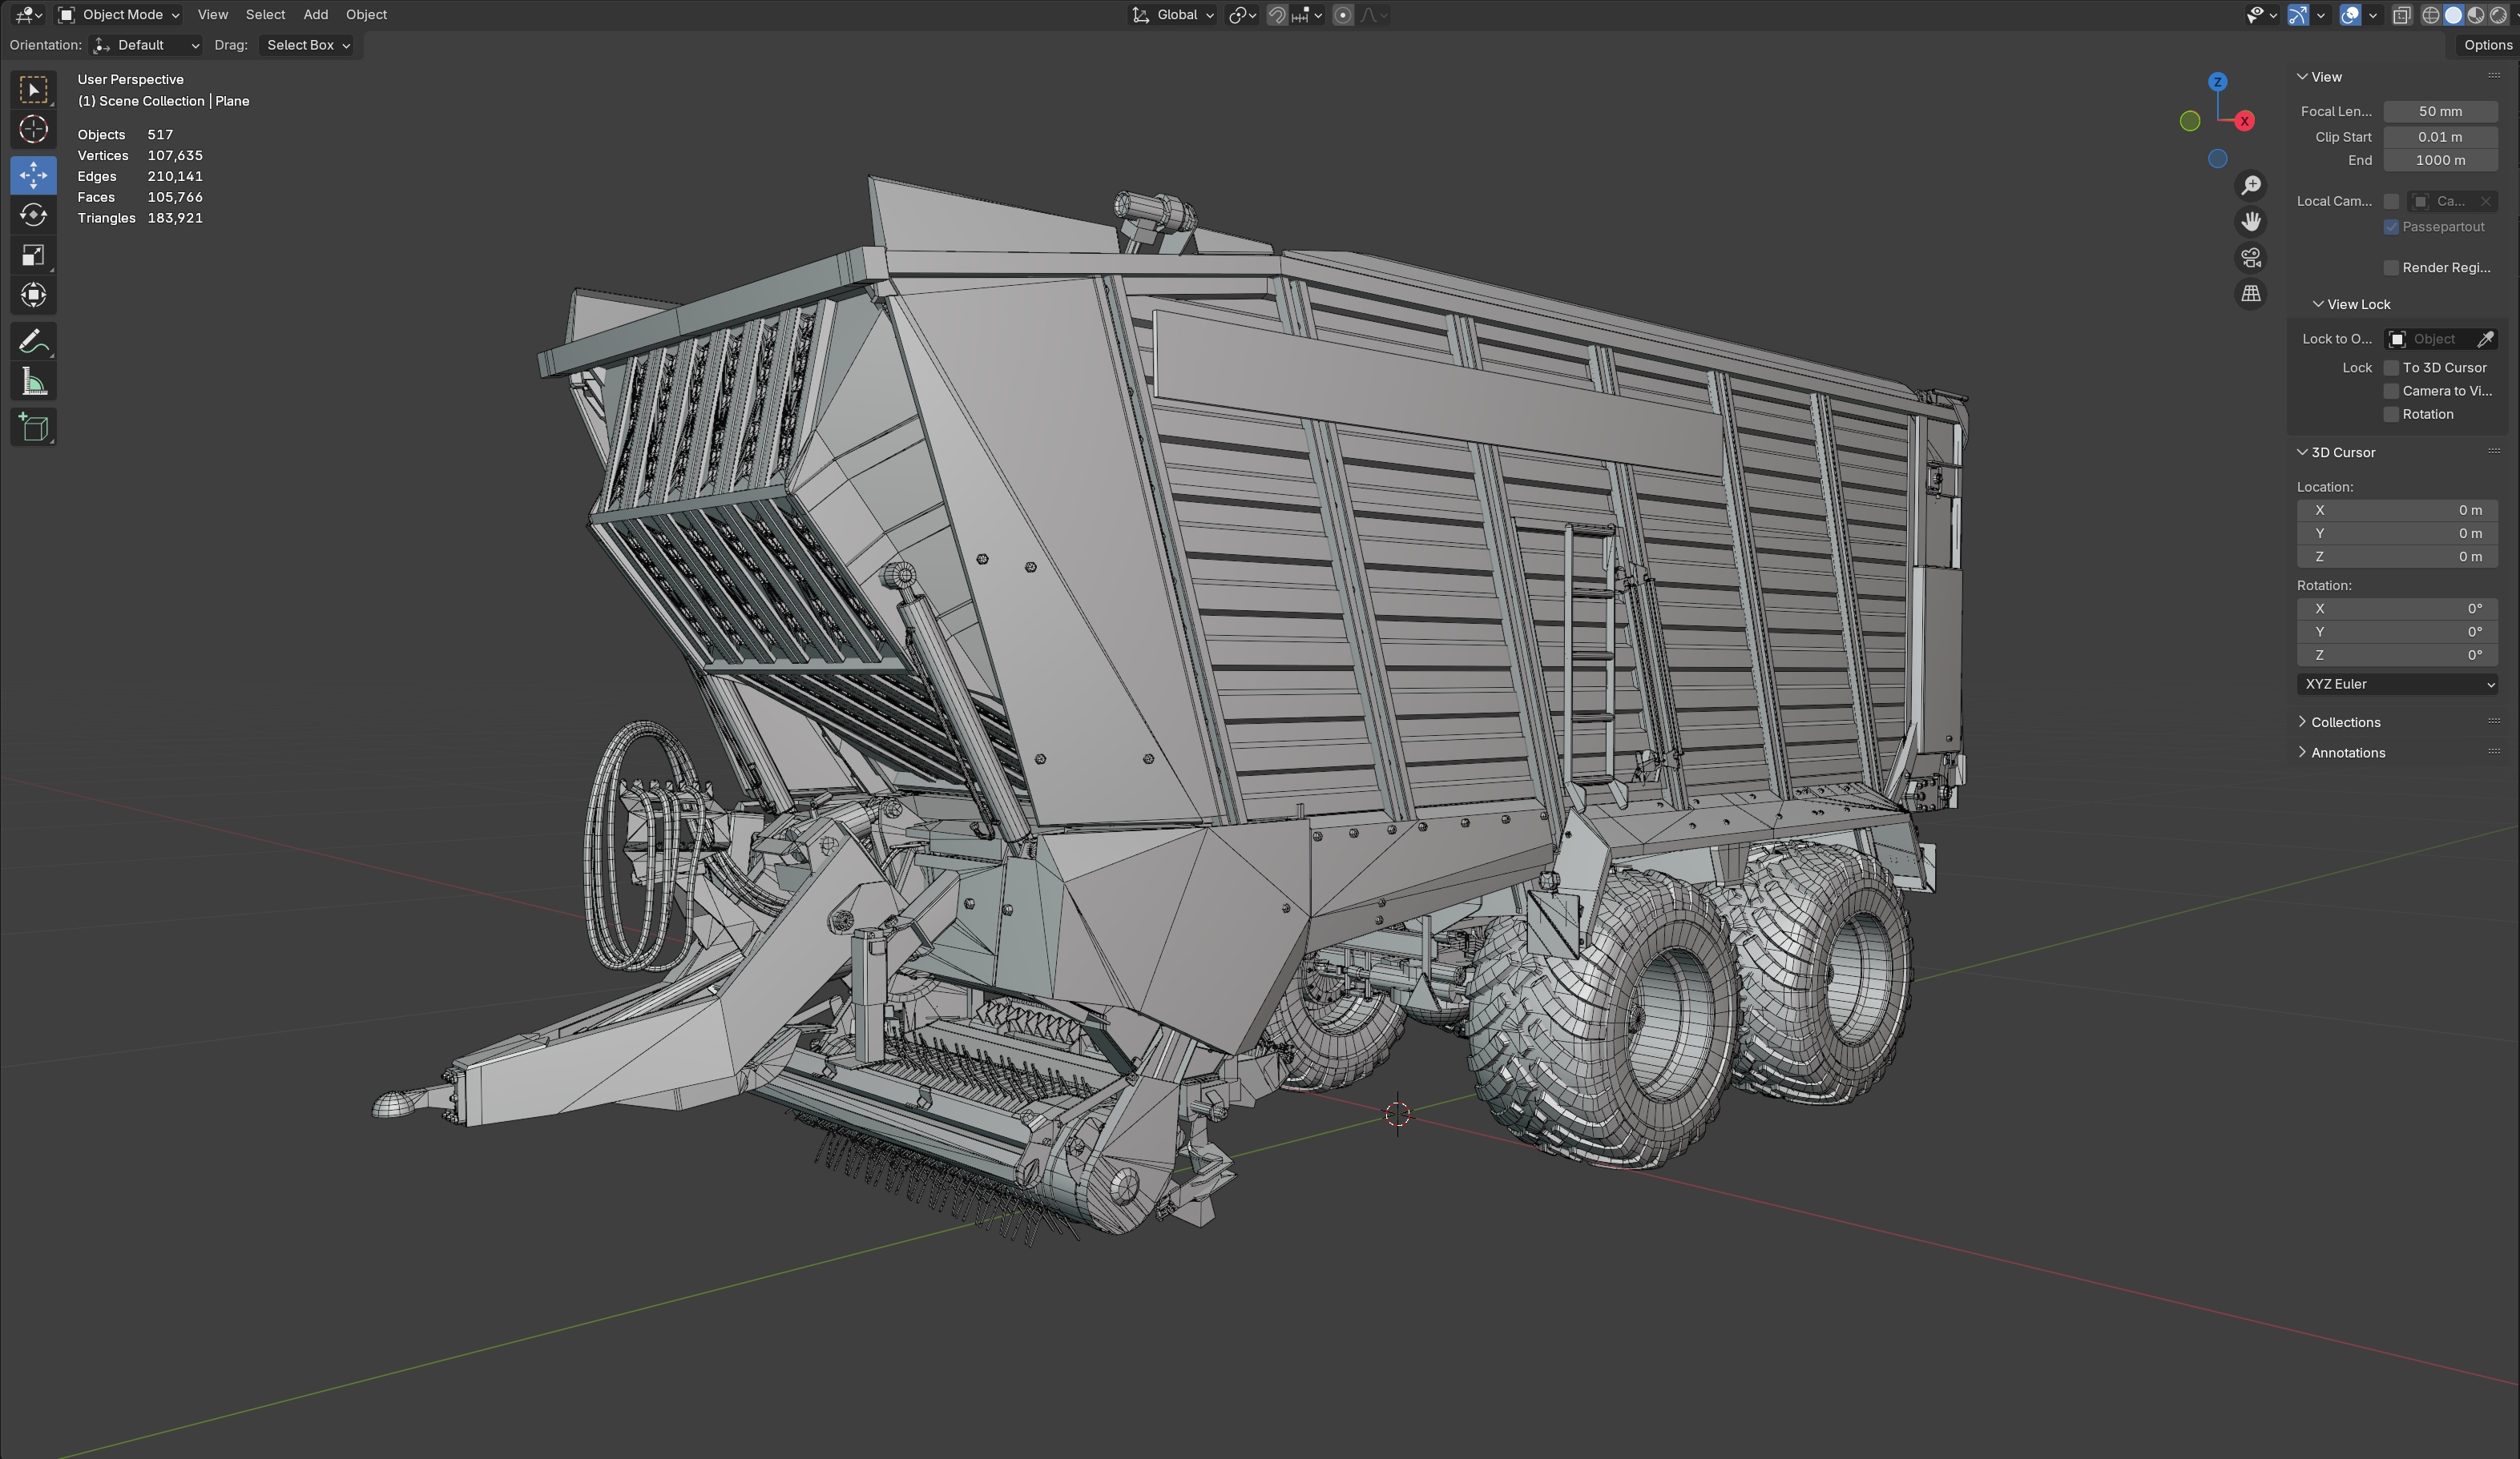Open the Add menu
This screenshot has width=2520, height=1459.
click(315, 15)
